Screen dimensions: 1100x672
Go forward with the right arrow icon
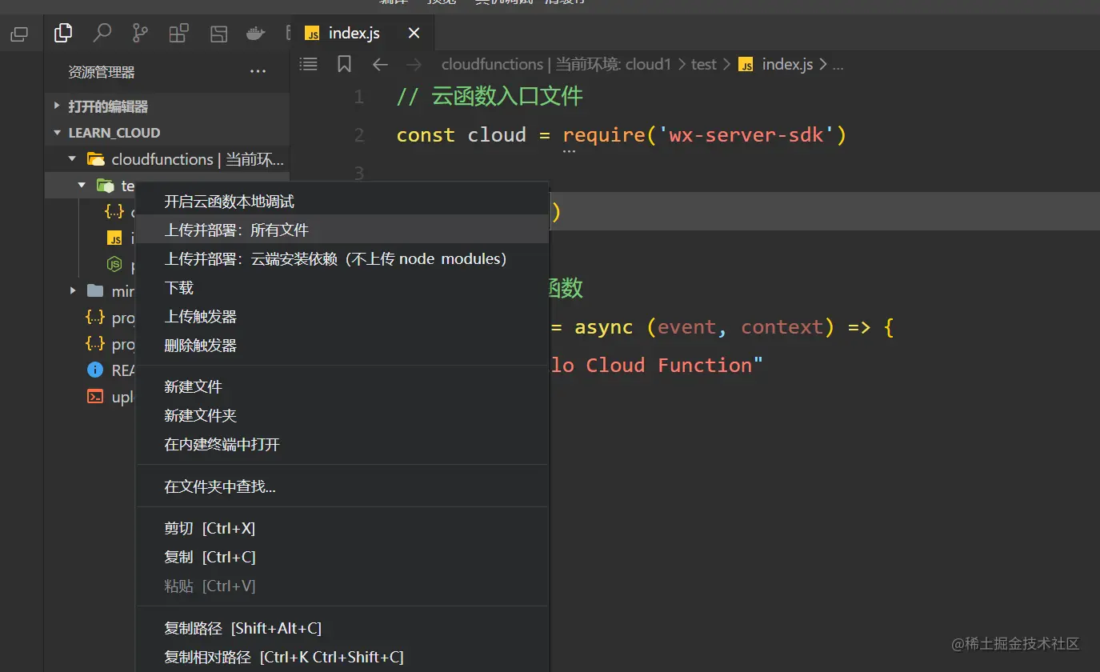[414, 65]
